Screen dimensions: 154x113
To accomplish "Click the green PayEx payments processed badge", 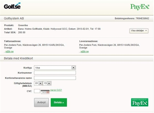I will pyautogui.click(x=140, y=102).
